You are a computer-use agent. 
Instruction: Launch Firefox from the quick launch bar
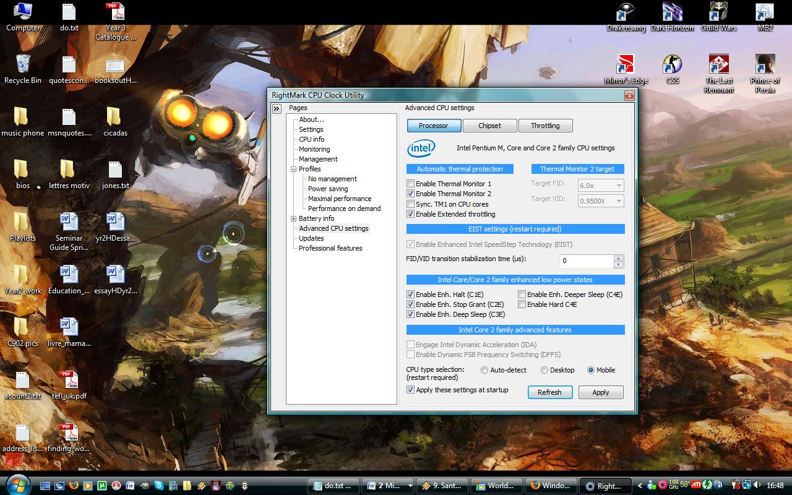point(74,485)
